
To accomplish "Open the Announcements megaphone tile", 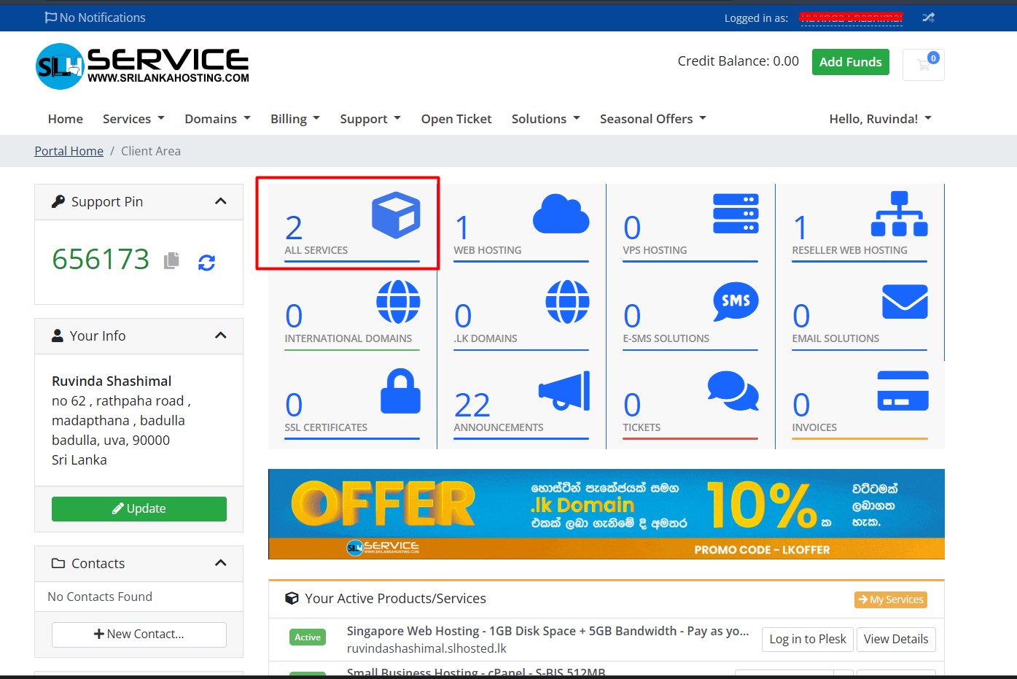I will pyautogui.click(x=564, y=391).
